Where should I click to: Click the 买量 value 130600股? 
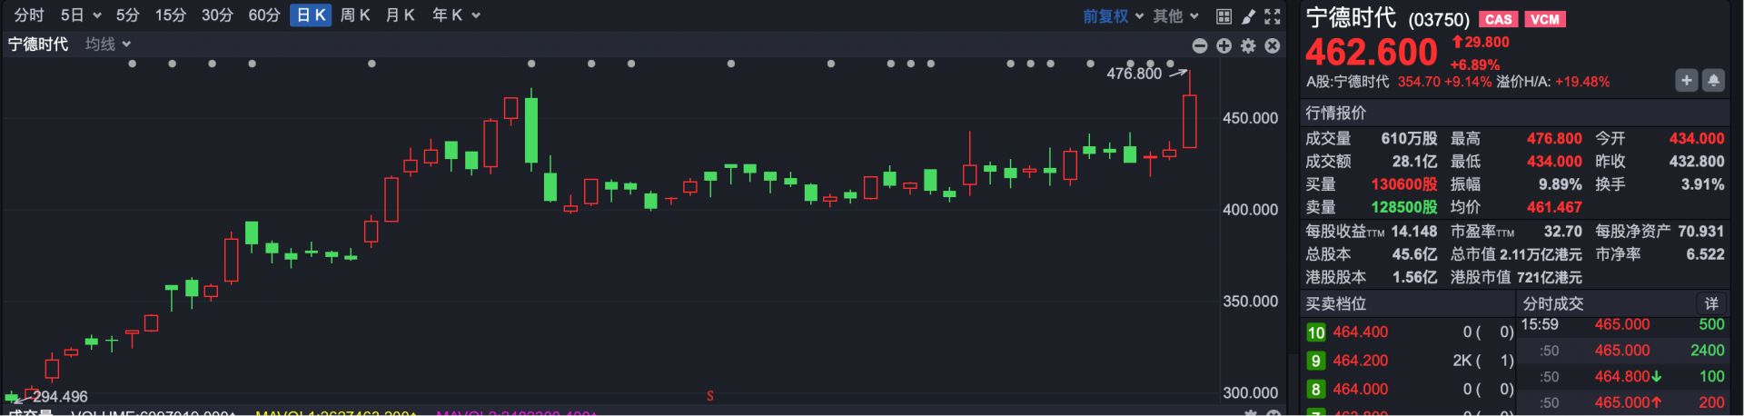coord(1403,184)
